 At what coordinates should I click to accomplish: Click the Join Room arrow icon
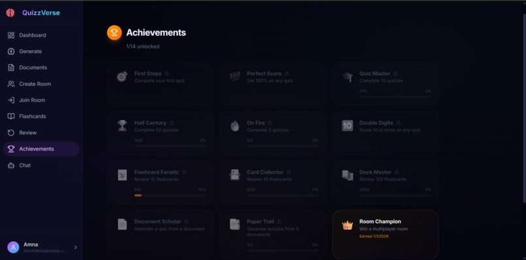[x=11, y=100]
